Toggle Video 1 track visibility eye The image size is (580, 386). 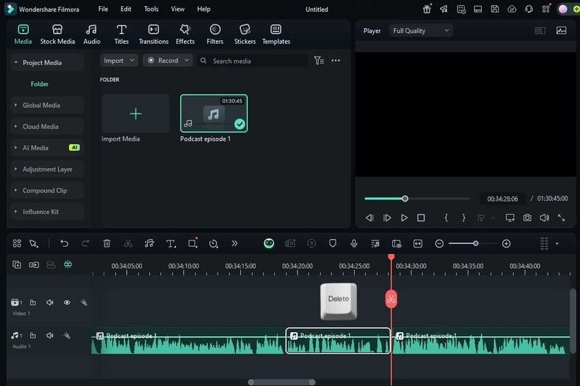point(67,302)
